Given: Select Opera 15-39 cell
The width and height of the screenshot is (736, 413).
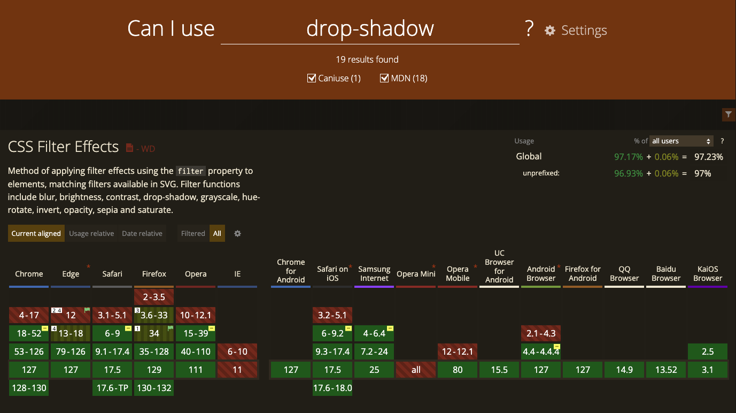Looking at the screenshot, I should coord(196,333).
